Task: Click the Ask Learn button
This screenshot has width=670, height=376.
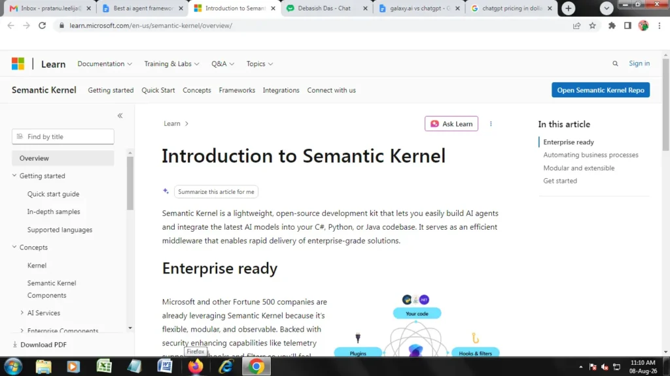Action: point(451,123)
